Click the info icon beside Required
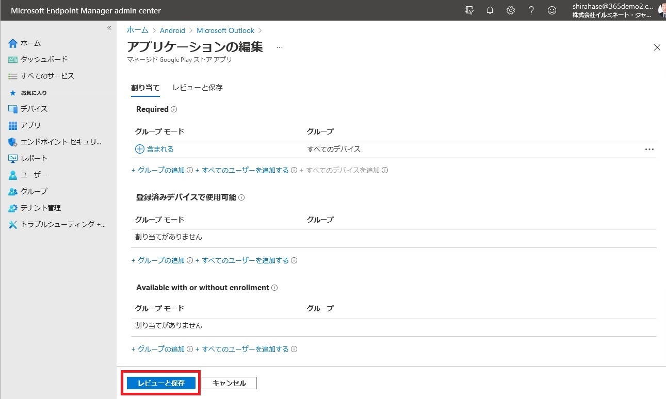 coord(174,109)
